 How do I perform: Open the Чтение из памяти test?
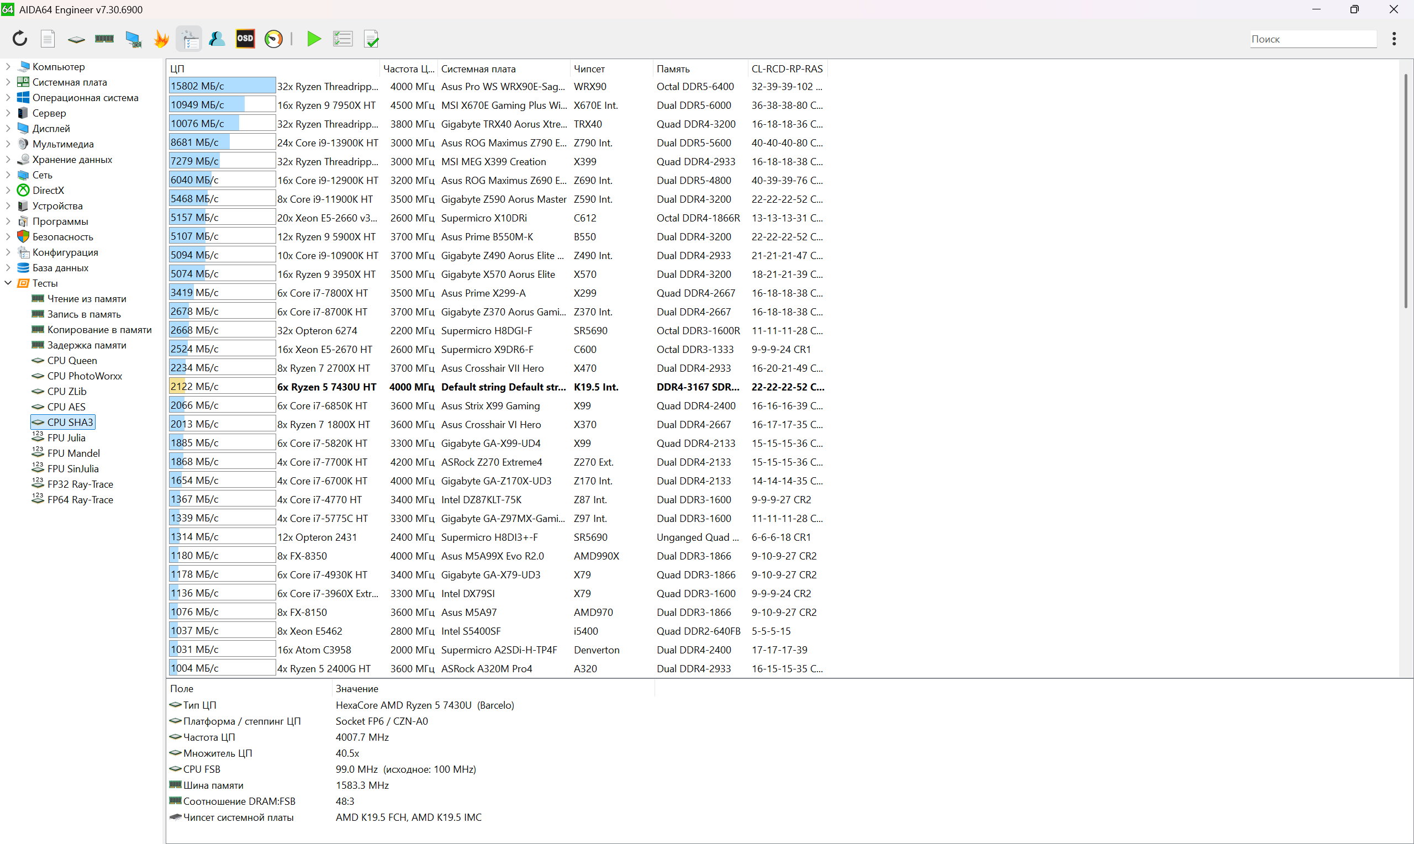86,298
